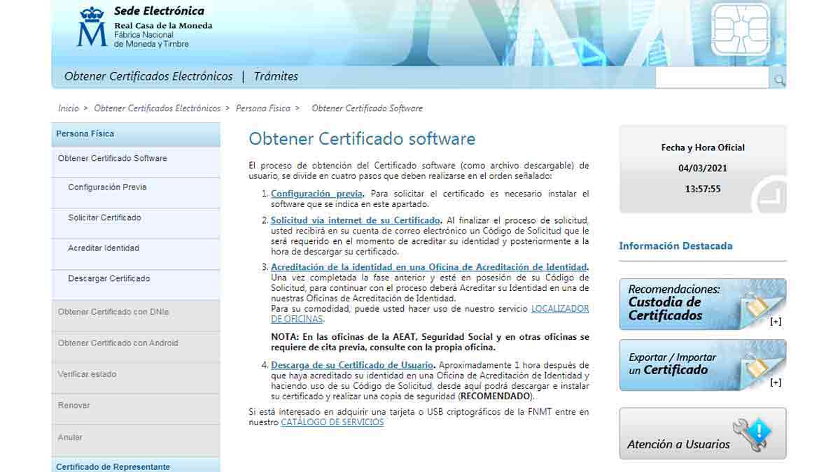
Task: Click the chip card icon in header
Action: pos(740,29)
